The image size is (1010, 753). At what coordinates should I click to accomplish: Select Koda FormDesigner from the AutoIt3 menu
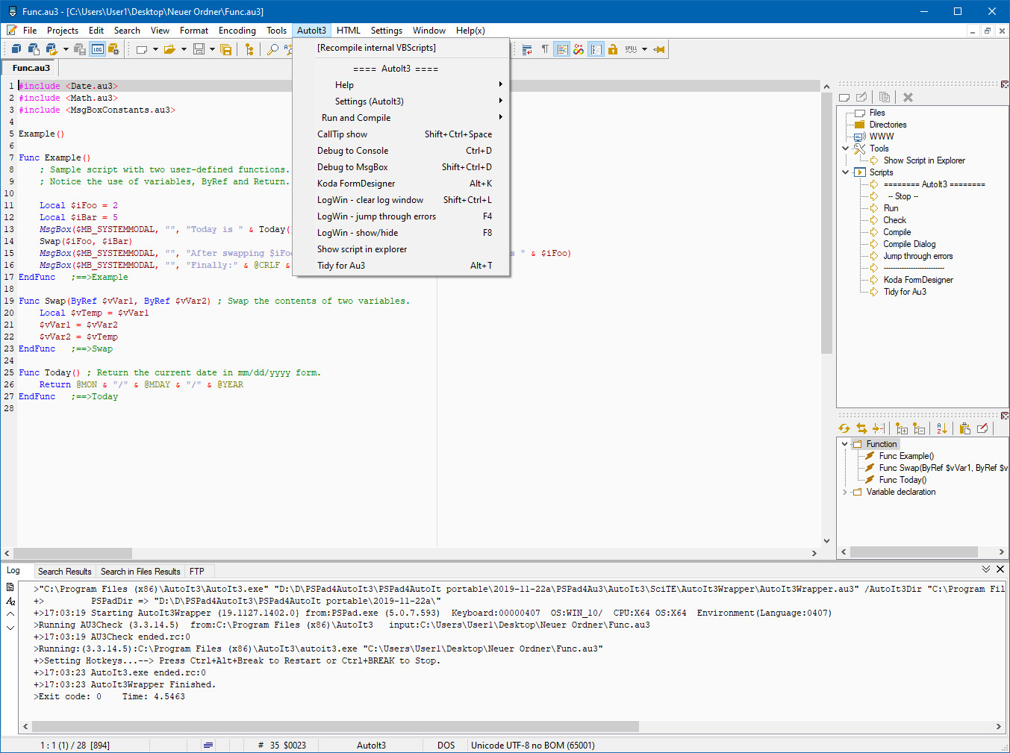tap(356, 184)
